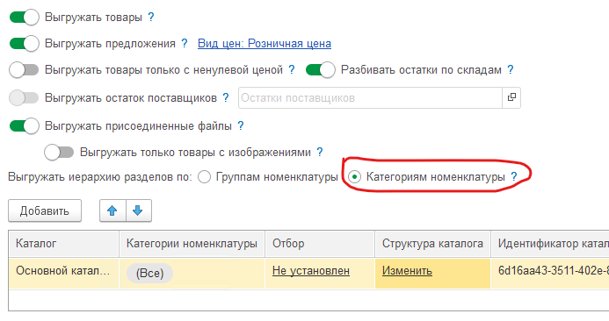This screenshot has height=321, width=609.
Task: Select Категориям номенклатуры radio option
Action: point(354,177)
